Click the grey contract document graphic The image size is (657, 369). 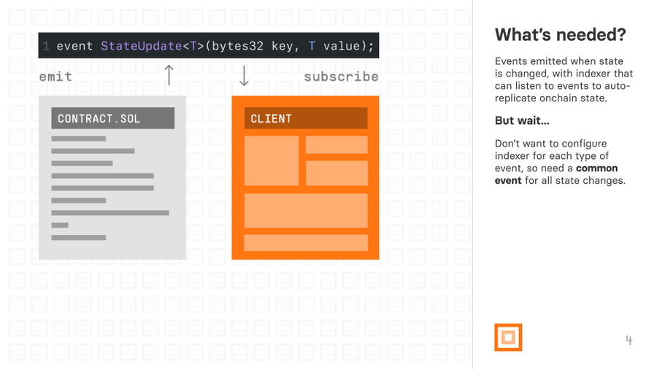tap(112, 177)
